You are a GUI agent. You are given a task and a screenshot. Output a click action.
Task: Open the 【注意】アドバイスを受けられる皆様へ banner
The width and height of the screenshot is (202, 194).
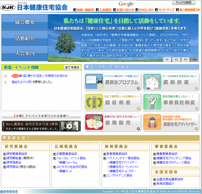tap(41, 116)
